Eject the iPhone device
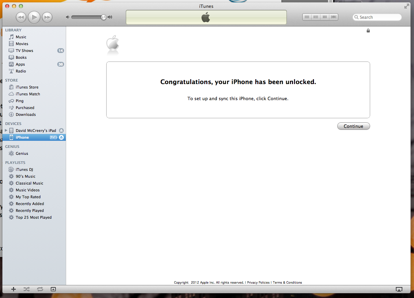Image resolution: width=414 pixels, height=298 pixels. (61, 137)
